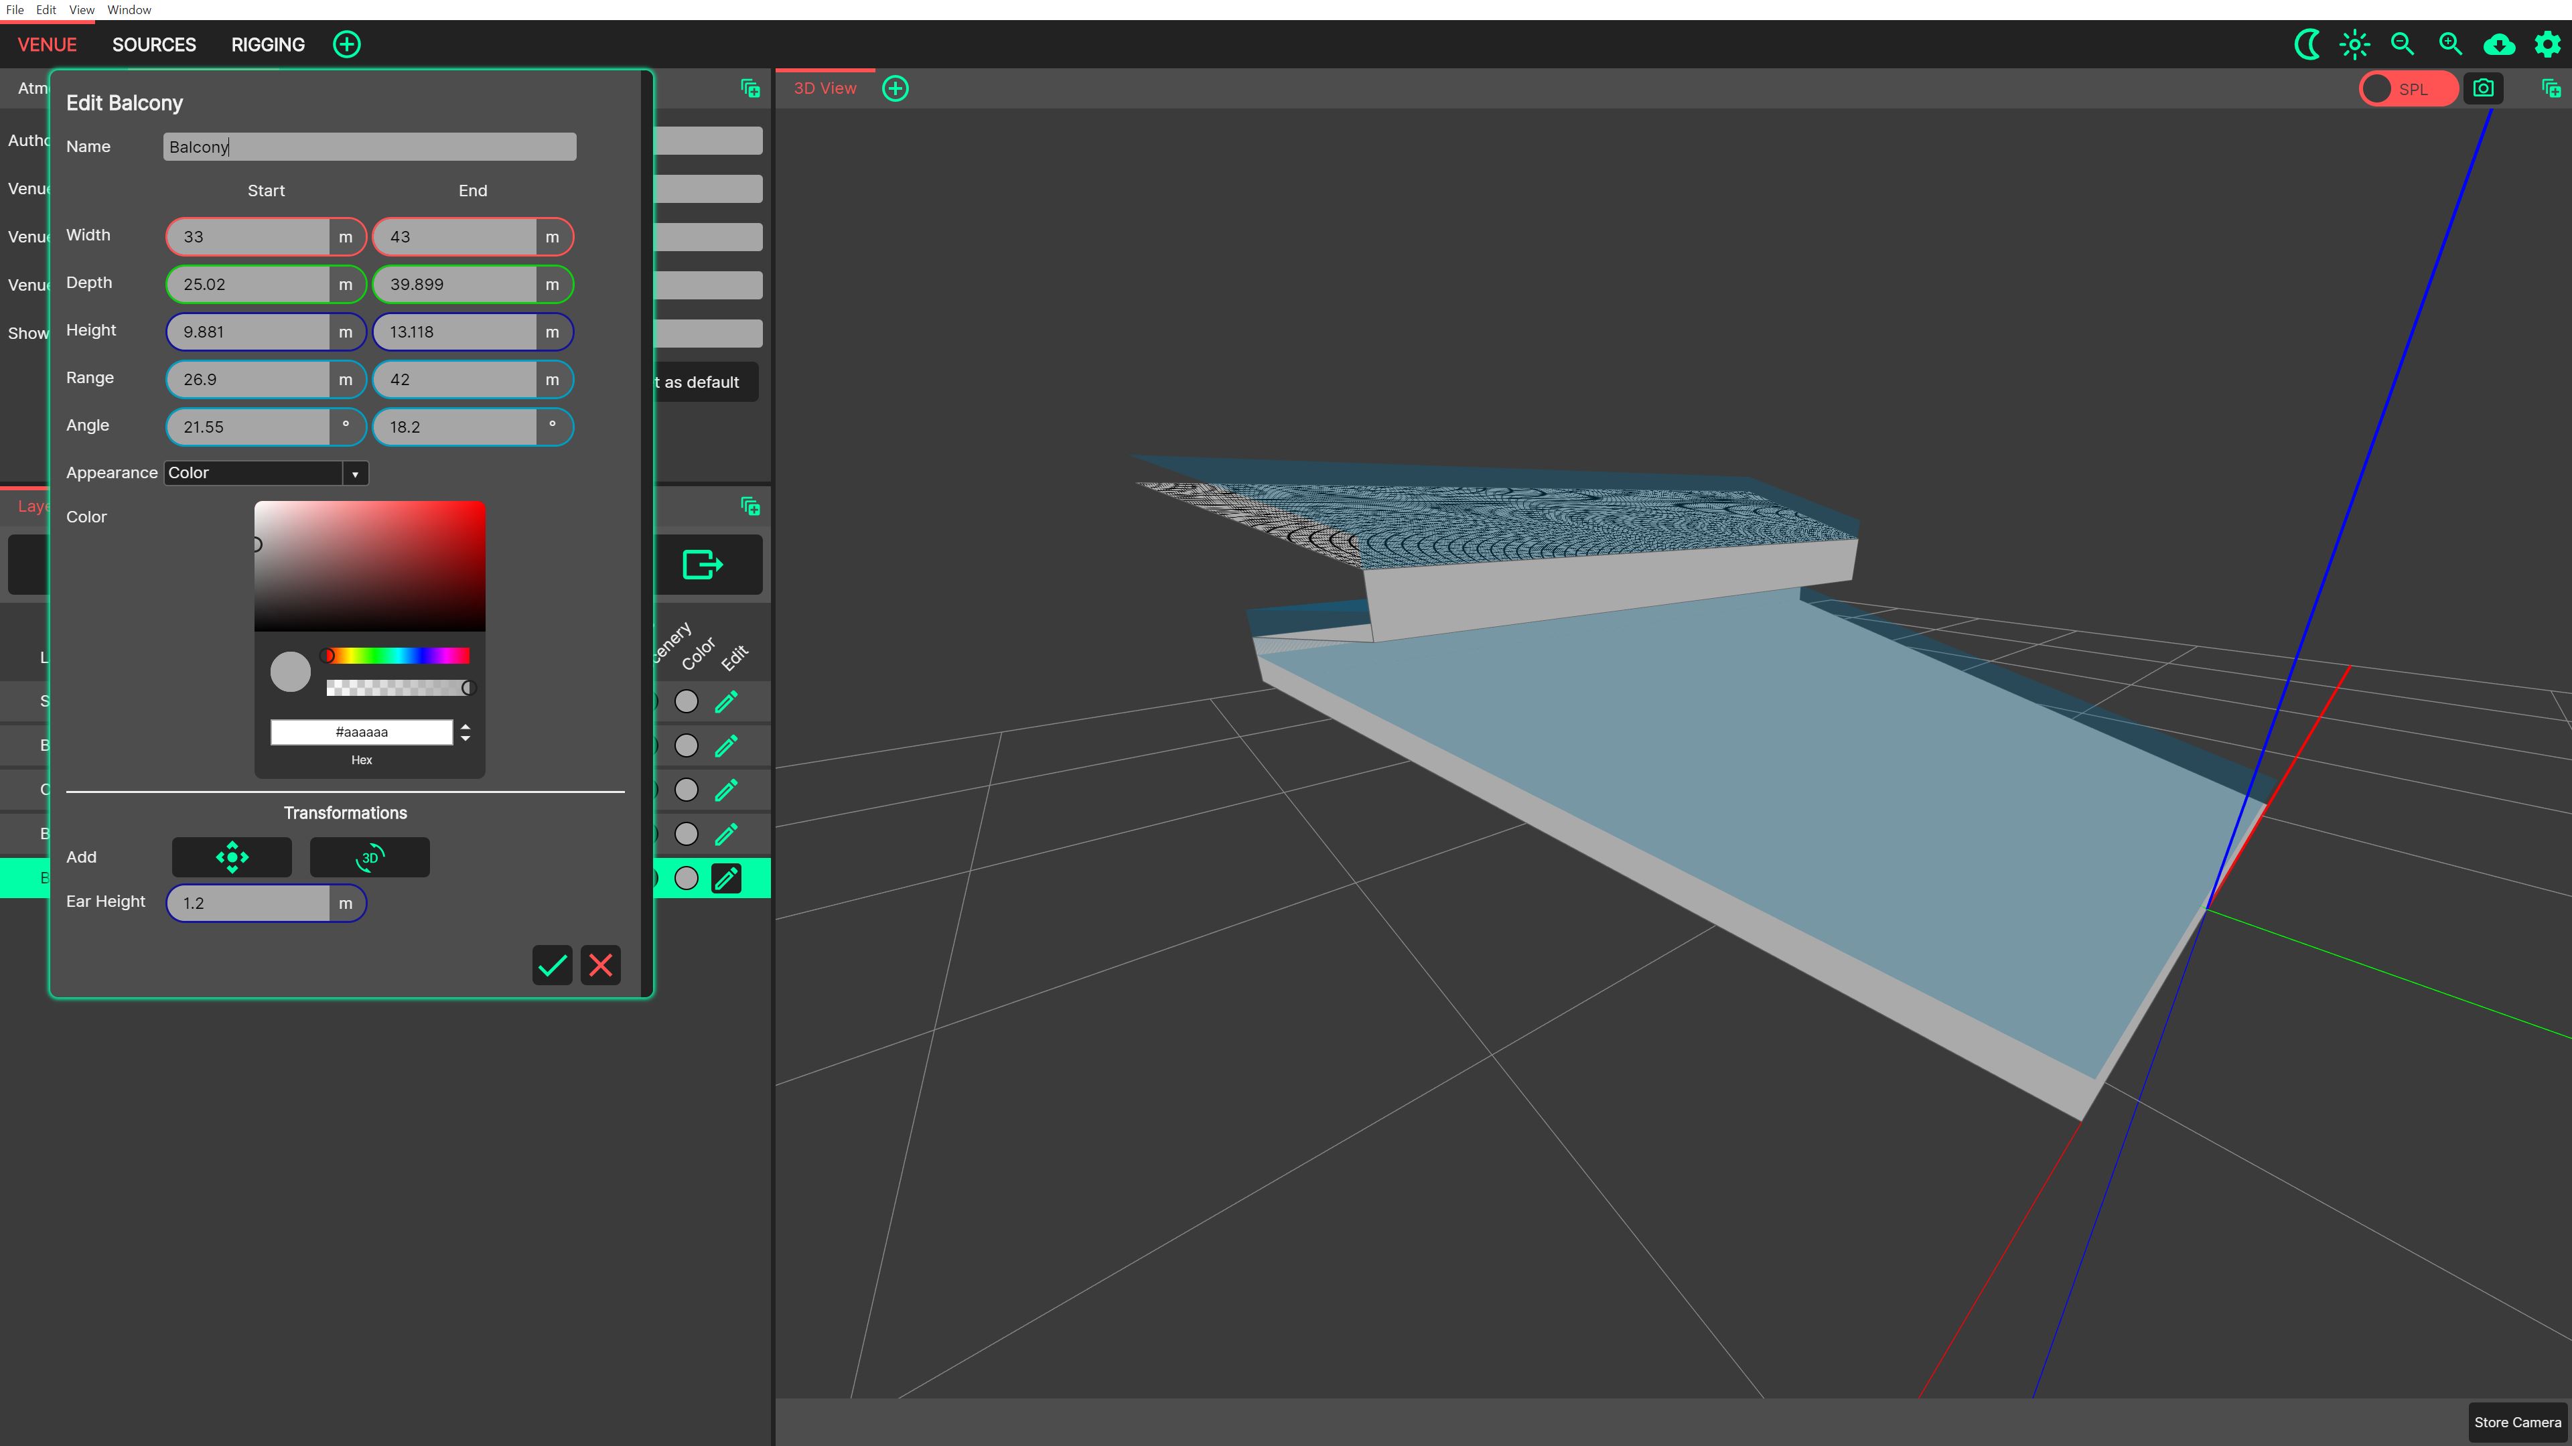Enable dark mode with moon icon
This screenshot has width=2572, height=1446.
[2306, 44]
